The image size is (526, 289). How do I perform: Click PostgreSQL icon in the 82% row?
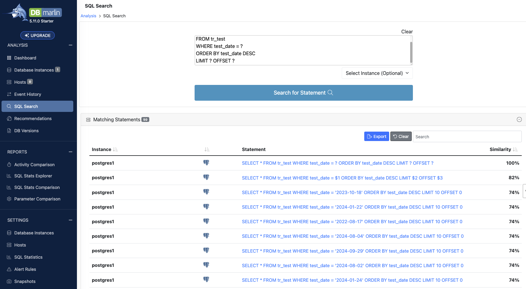(x=206, y=177)
